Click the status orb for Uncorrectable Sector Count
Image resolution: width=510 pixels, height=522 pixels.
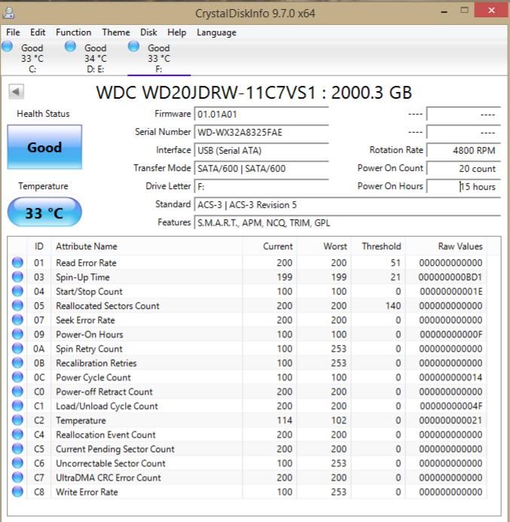click(x=17, y=462)
